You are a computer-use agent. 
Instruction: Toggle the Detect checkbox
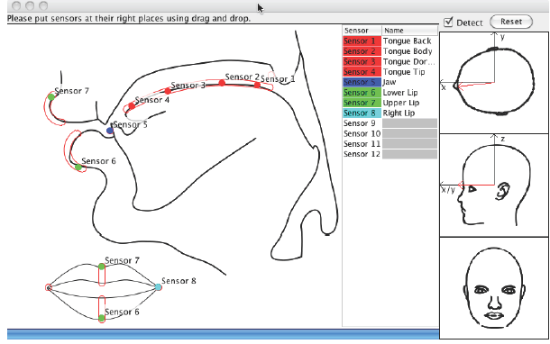click(x=448, y=23)
